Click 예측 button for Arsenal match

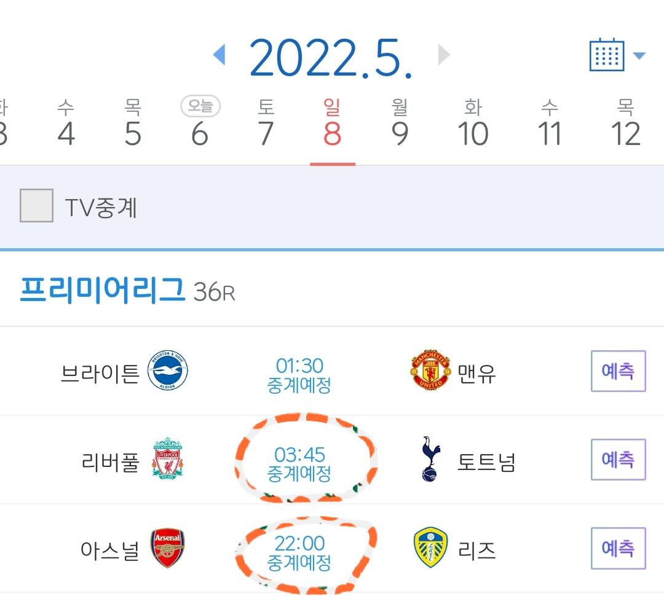618,548
